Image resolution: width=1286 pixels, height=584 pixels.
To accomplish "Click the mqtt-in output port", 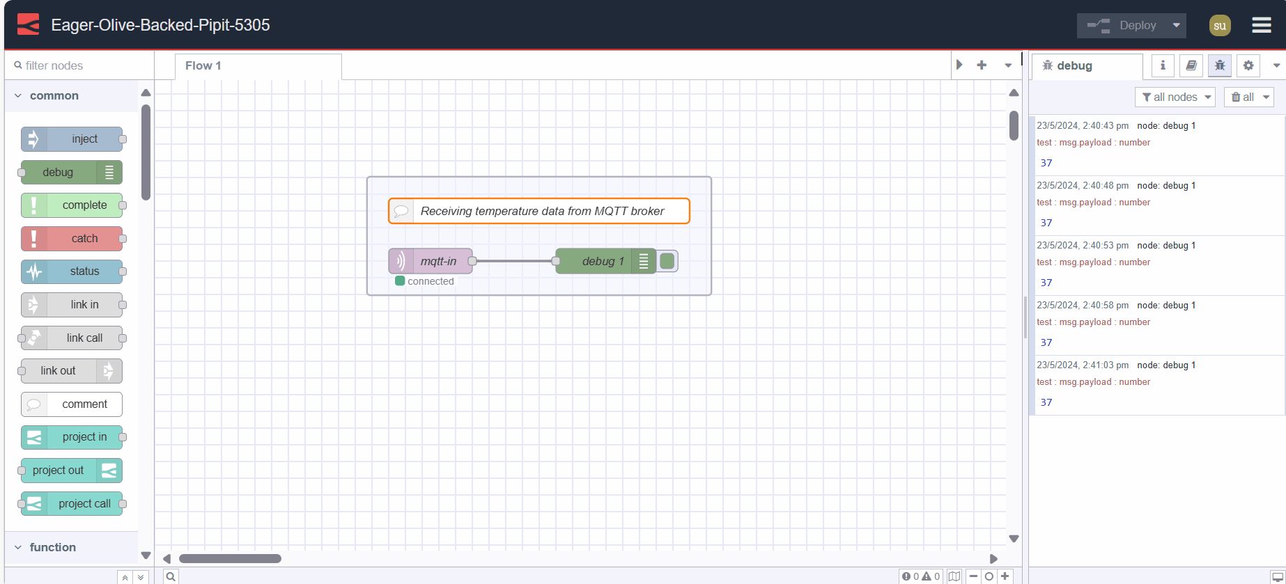I will [x=472, y=261].
